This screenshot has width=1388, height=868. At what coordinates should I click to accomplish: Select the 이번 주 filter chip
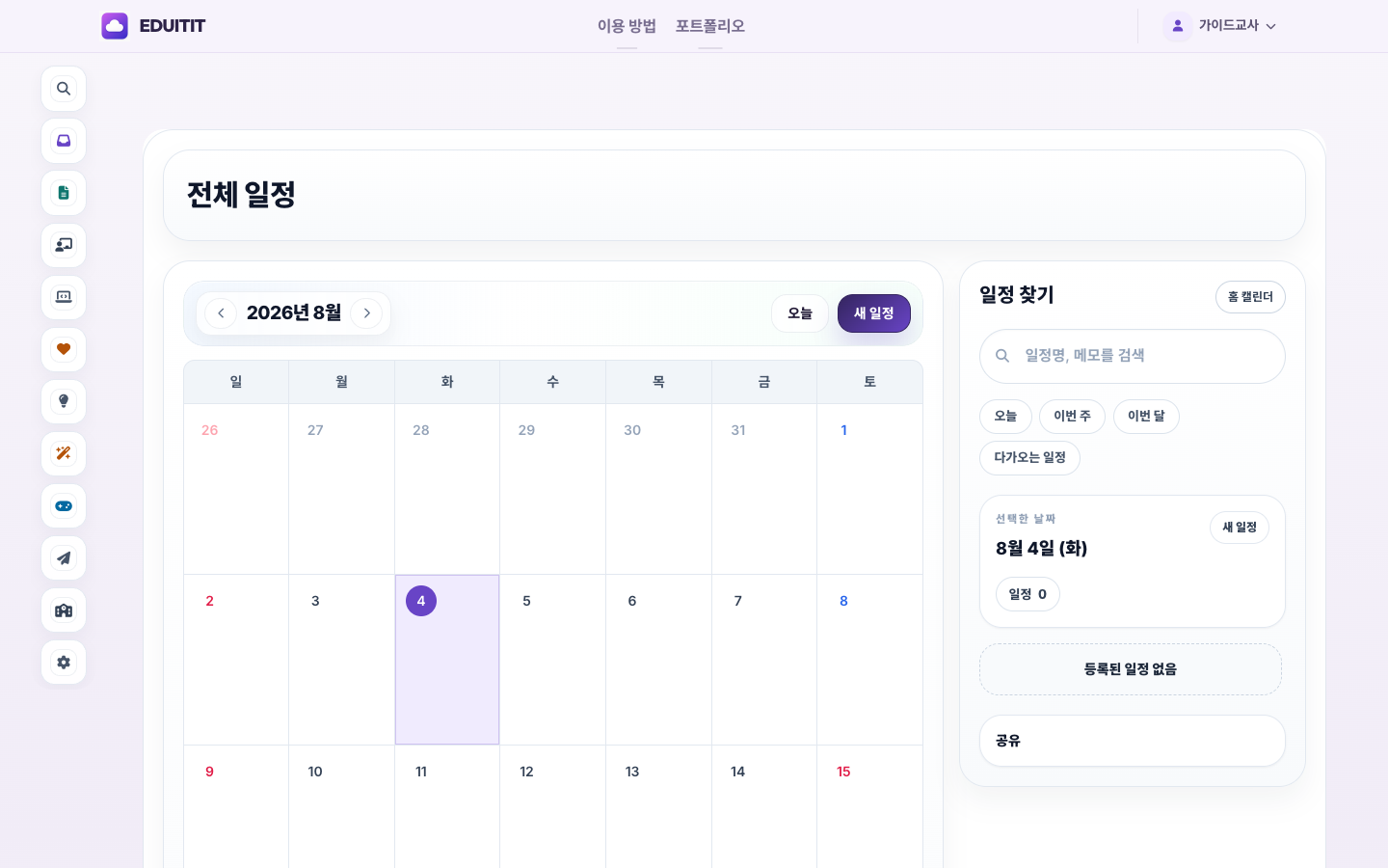1072,416
